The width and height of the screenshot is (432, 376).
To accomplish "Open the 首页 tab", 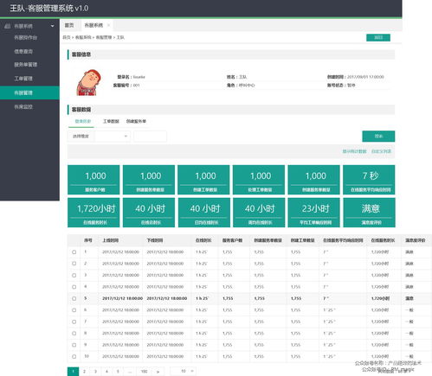I will pos(69,25).
